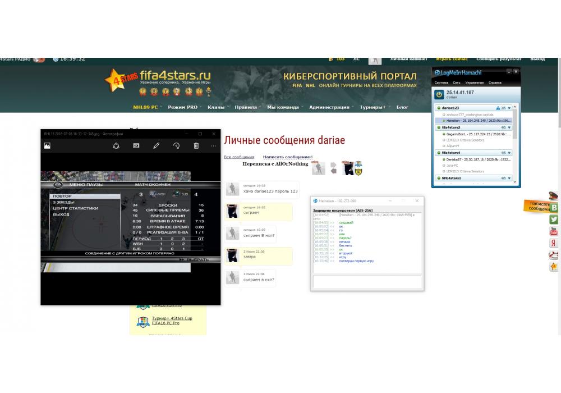Open the fifa4stars4 network dropdown arrow

pos(509,153)
